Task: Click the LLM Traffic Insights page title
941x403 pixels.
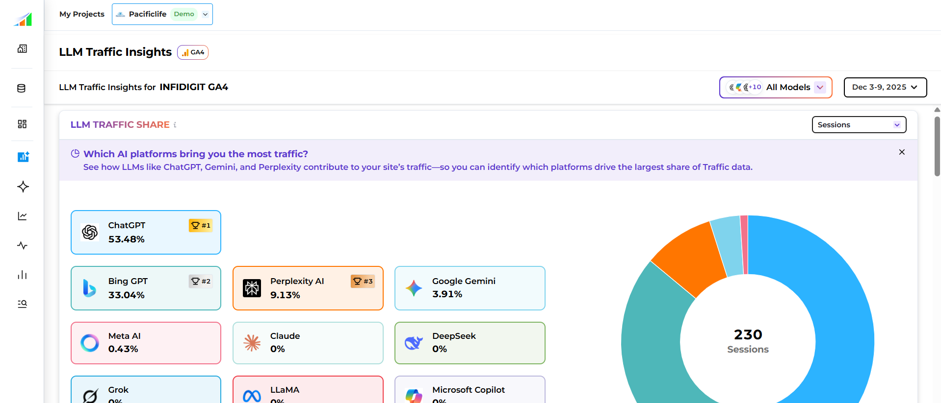Action: pos(115,52)
